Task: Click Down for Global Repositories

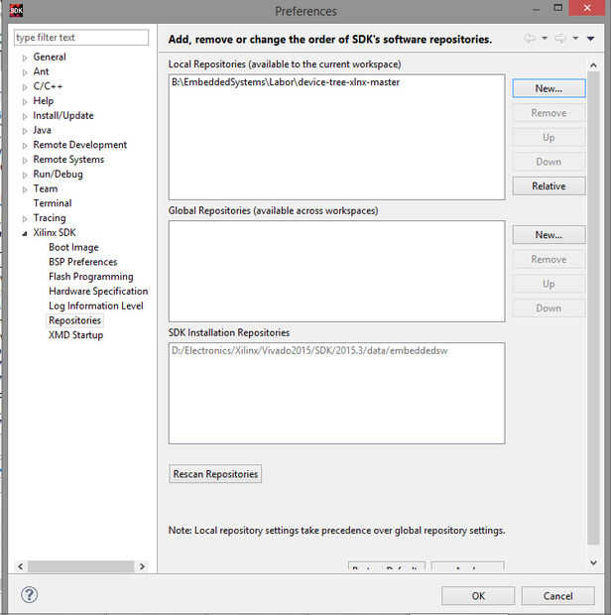Action: click(549, 307)
